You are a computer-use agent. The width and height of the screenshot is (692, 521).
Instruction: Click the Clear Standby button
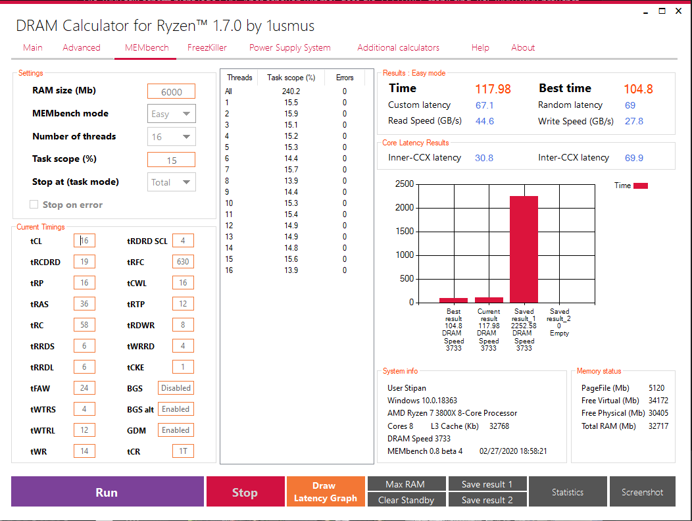click(x=407, y=500)
